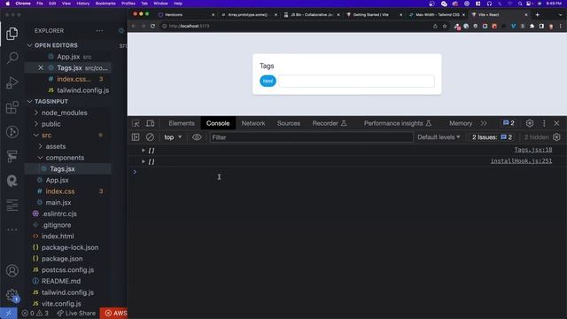Reload the localhost page
The image size is (567, 319).
152,26
